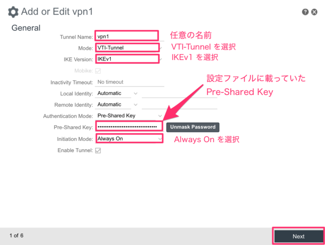
Task: Click the 'Pre-Shared Key:' label
Action: click(x=74, y=127)
